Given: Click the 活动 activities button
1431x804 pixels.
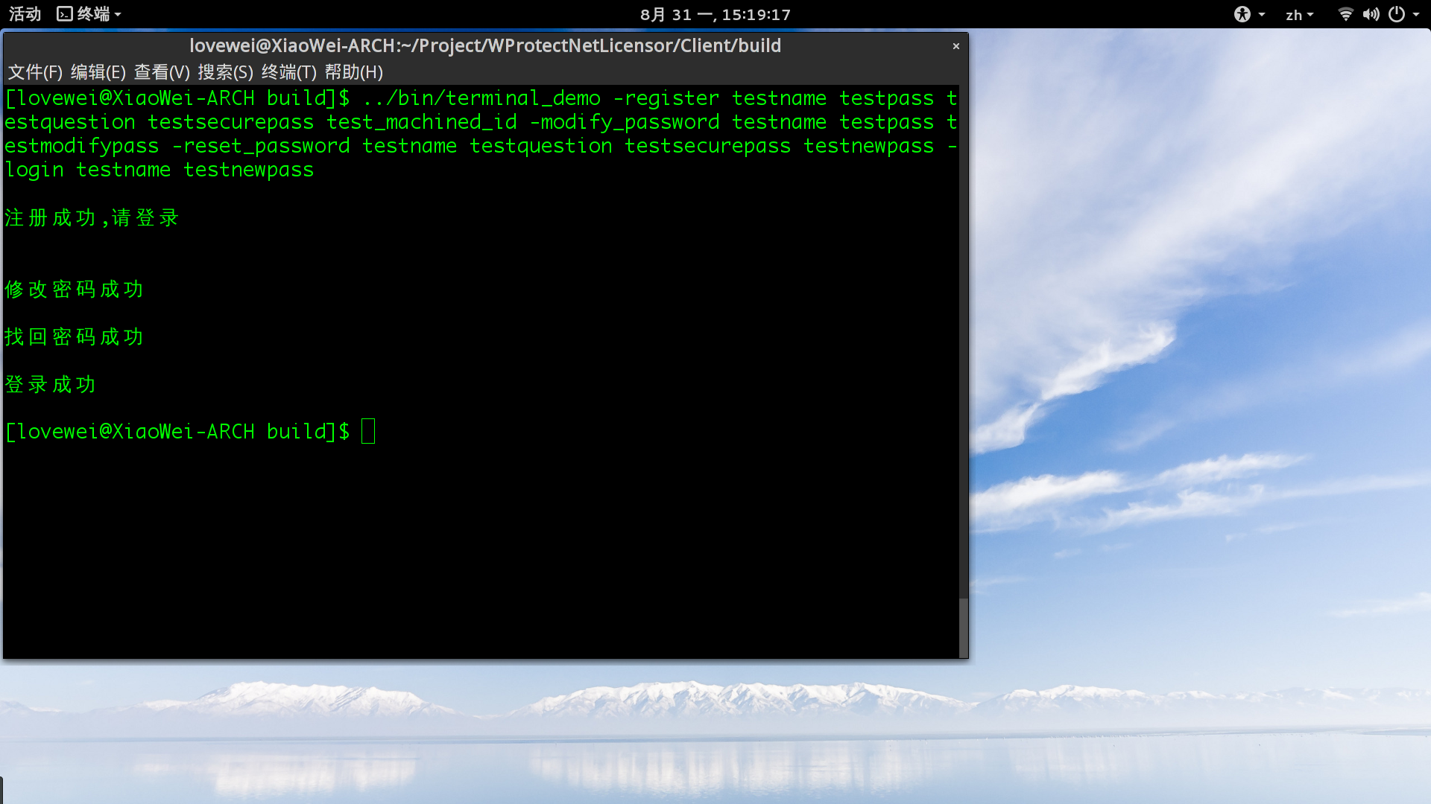Looking at the screenshot, I should tap(25, 14).
